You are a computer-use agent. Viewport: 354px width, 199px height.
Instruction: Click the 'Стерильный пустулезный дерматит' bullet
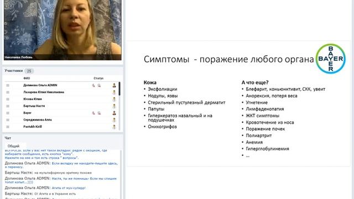(187, 103)
